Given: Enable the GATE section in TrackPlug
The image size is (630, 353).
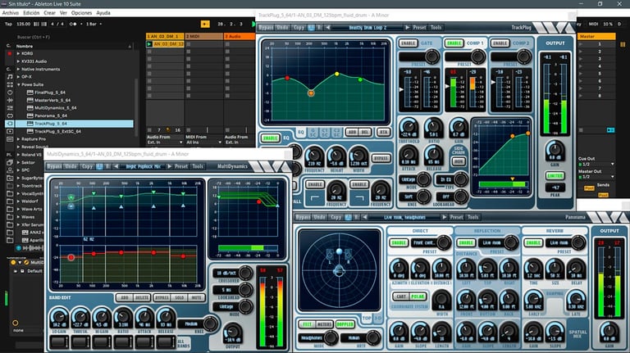Looking at the screenshot, I should pyautogui.click(x=409, y=43).
